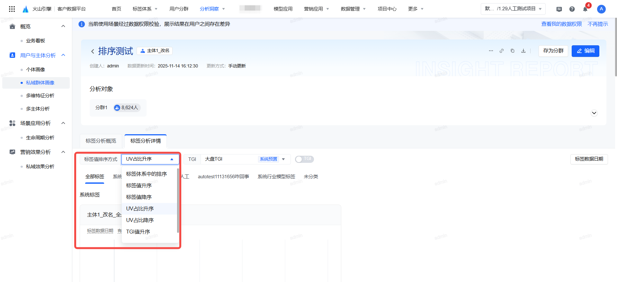Viewport: 617px width, 282px height.
Task: Go back using arrow beside 排序测试
Action: 93,51
